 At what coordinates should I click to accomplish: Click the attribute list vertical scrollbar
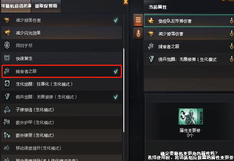(x=124, y=90)
